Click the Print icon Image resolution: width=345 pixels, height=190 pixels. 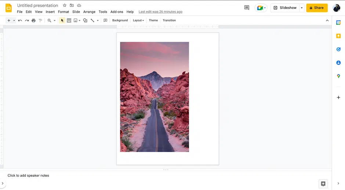click(34, 21)
